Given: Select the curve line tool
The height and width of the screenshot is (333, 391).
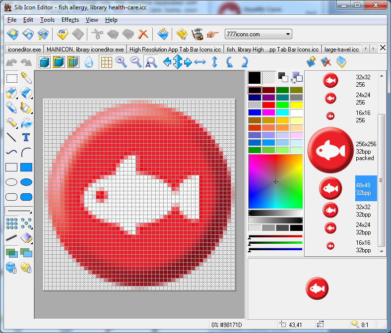Looking at the screenshot, I should pos(11,152).
